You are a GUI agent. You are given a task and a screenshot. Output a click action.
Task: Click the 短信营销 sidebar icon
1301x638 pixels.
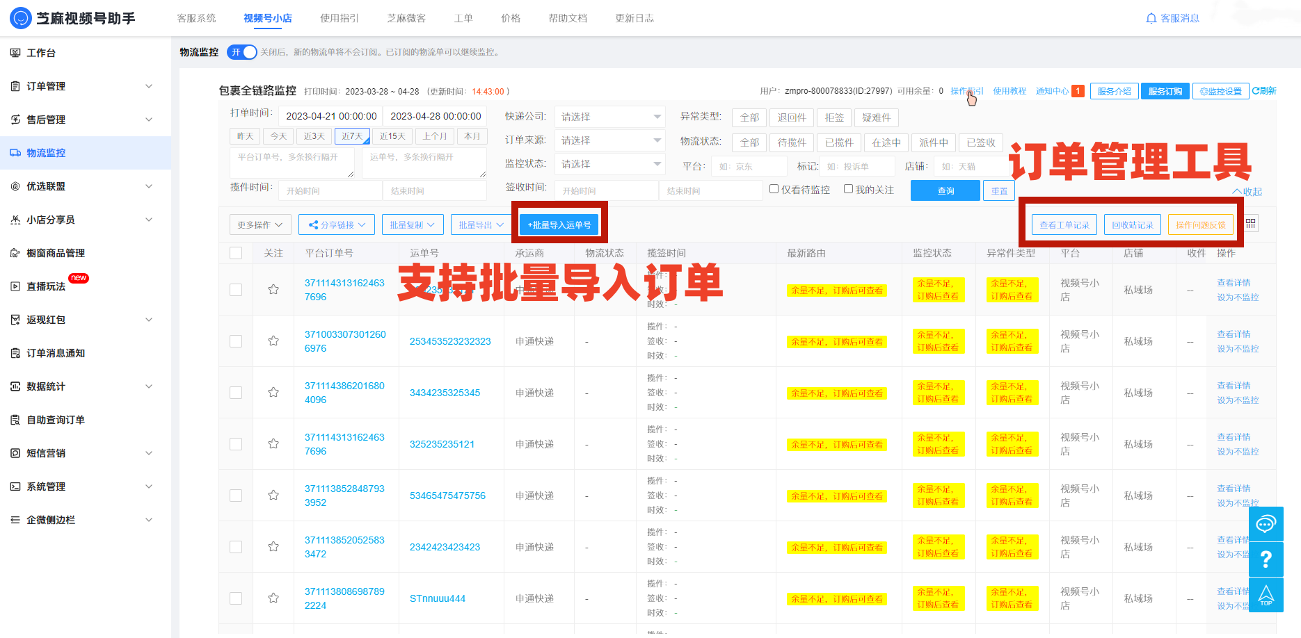tap(15, 453)
